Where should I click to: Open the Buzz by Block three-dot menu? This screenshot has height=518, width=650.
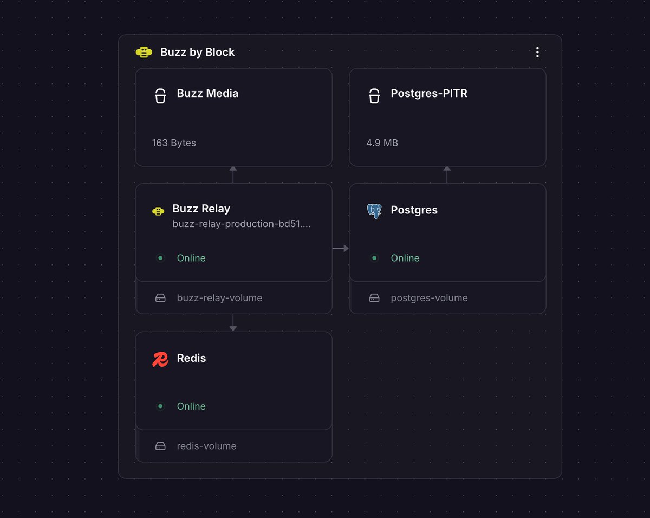(537, 52)
